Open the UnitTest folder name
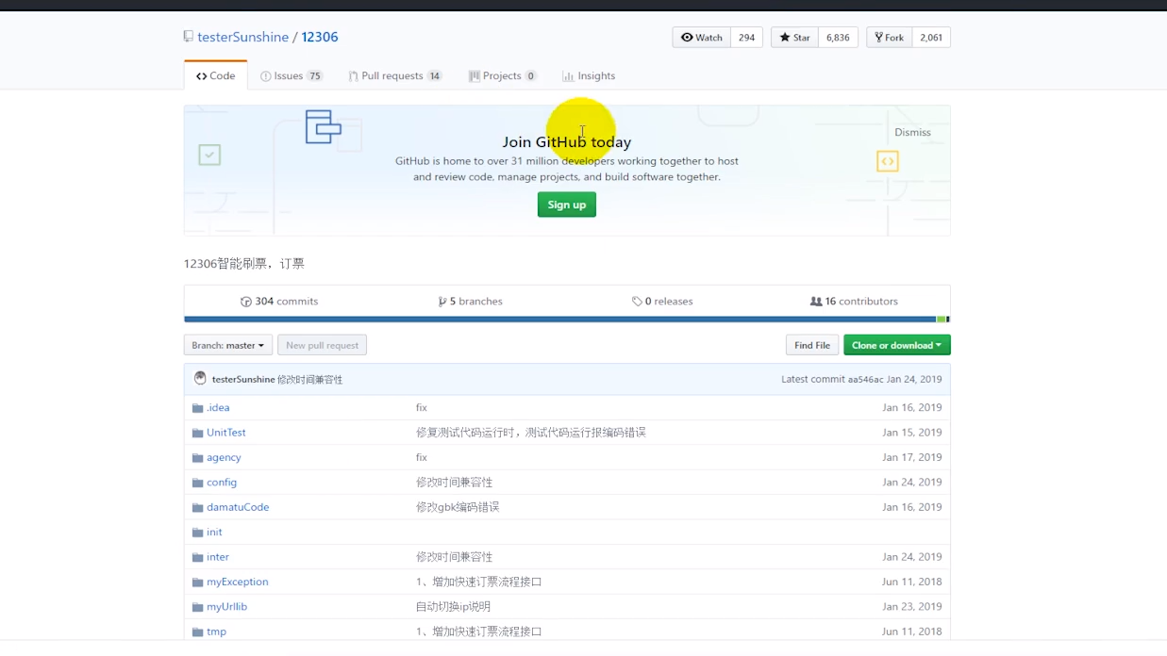This screenshot has height=656, width=1167. (x=226, y=433)
